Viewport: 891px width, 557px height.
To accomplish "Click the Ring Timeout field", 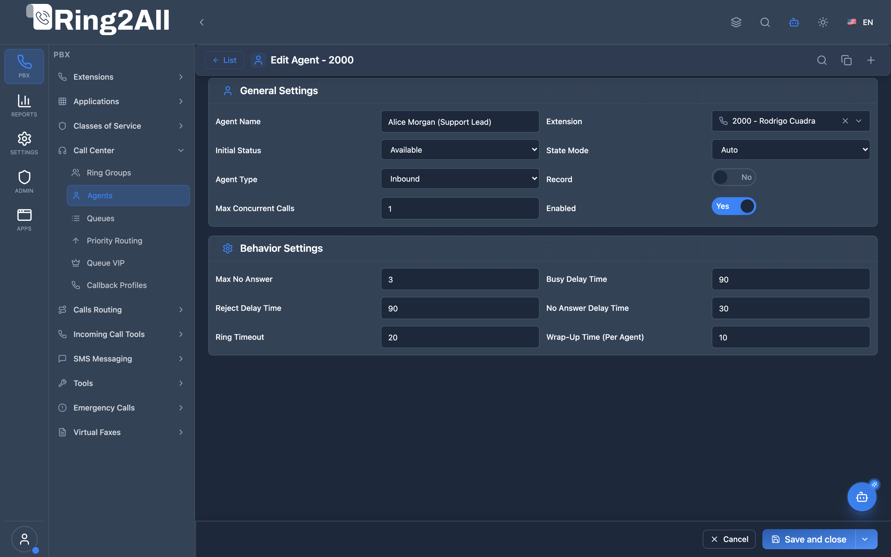I will (460, 337).
